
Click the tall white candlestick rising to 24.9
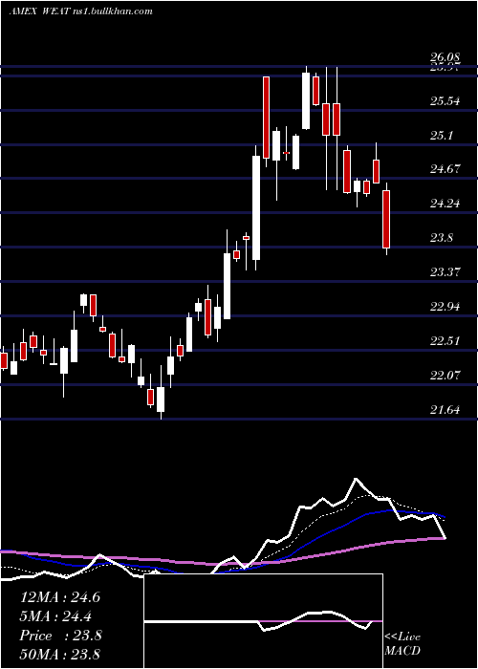[256, 207]
